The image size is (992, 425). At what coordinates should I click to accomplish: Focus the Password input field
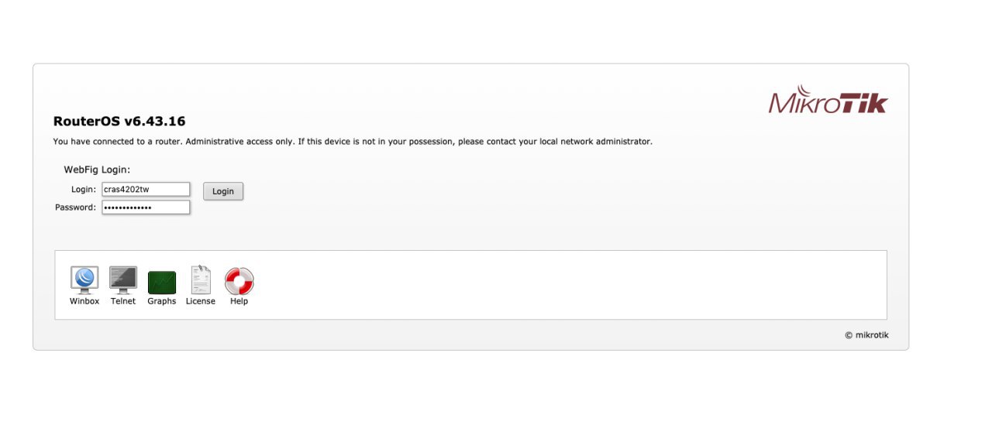point(146,207)
